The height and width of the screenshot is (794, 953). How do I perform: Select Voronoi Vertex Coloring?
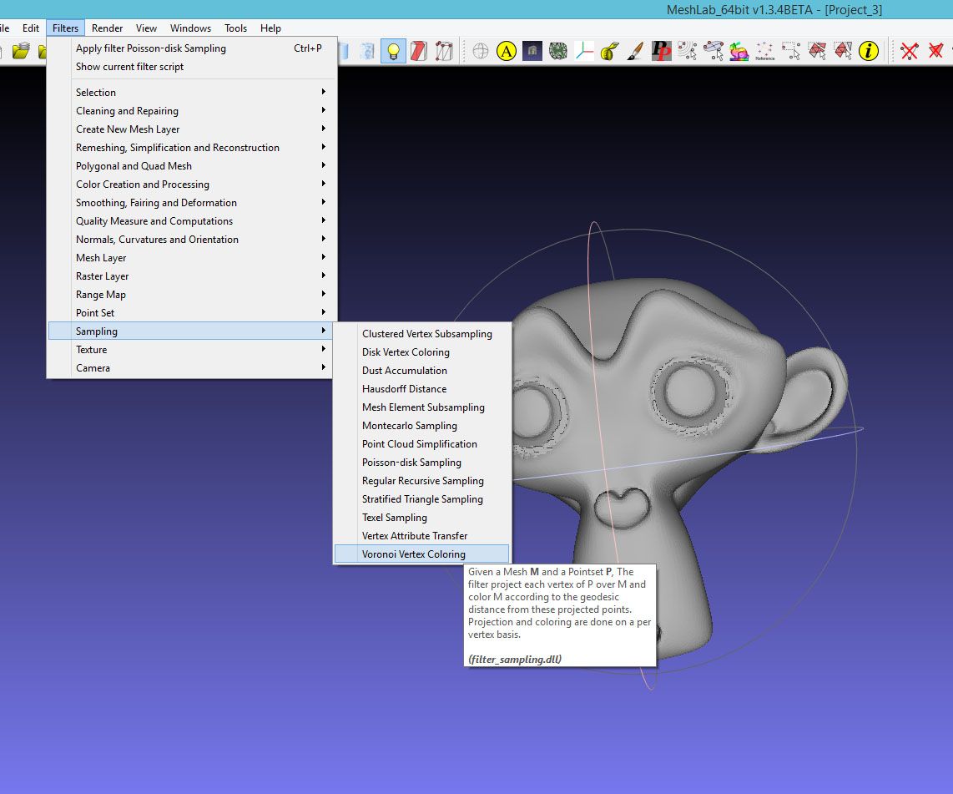coord(414,554)
